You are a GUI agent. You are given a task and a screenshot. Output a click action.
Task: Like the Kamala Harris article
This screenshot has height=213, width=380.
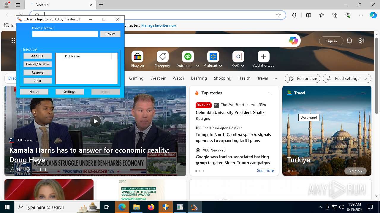click(12, 170)
